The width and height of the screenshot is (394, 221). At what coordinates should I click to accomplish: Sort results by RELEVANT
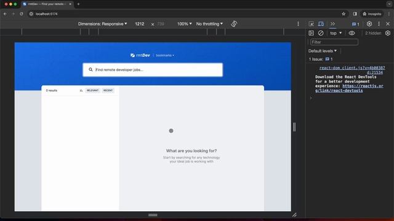(x=93, y=90)
